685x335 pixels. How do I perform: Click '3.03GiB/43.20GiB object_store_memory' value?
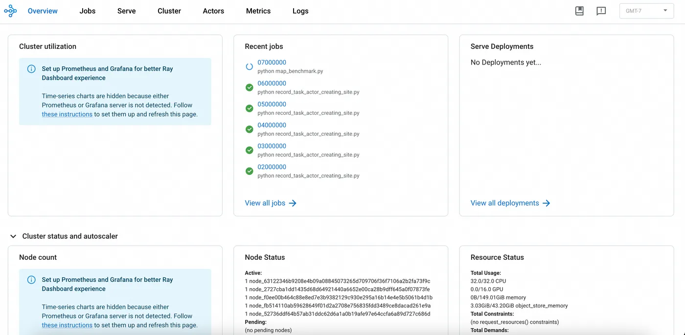click(x=519, y=306)
